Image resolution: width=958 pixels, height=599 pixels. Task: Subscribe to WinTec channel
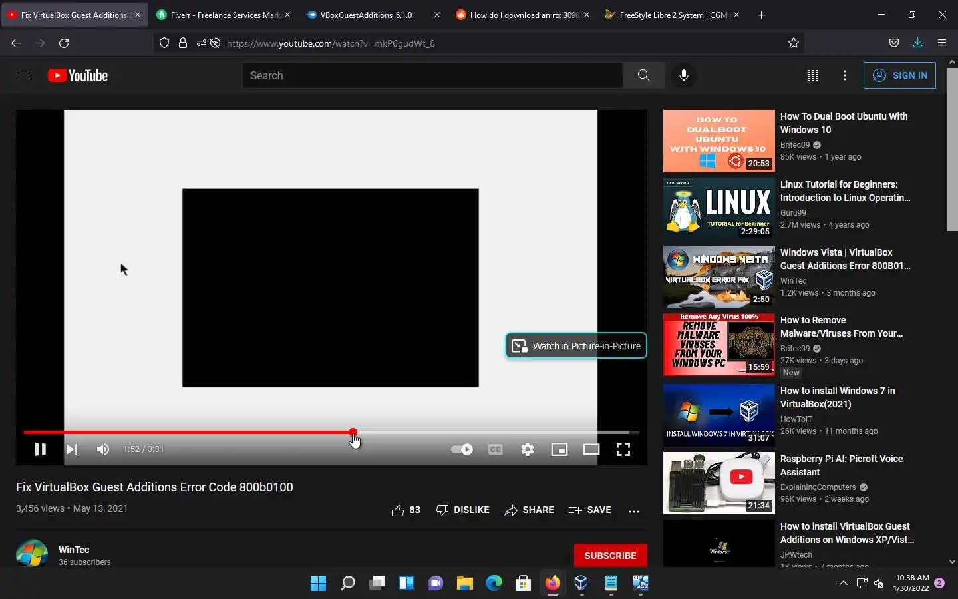point(610,556)
